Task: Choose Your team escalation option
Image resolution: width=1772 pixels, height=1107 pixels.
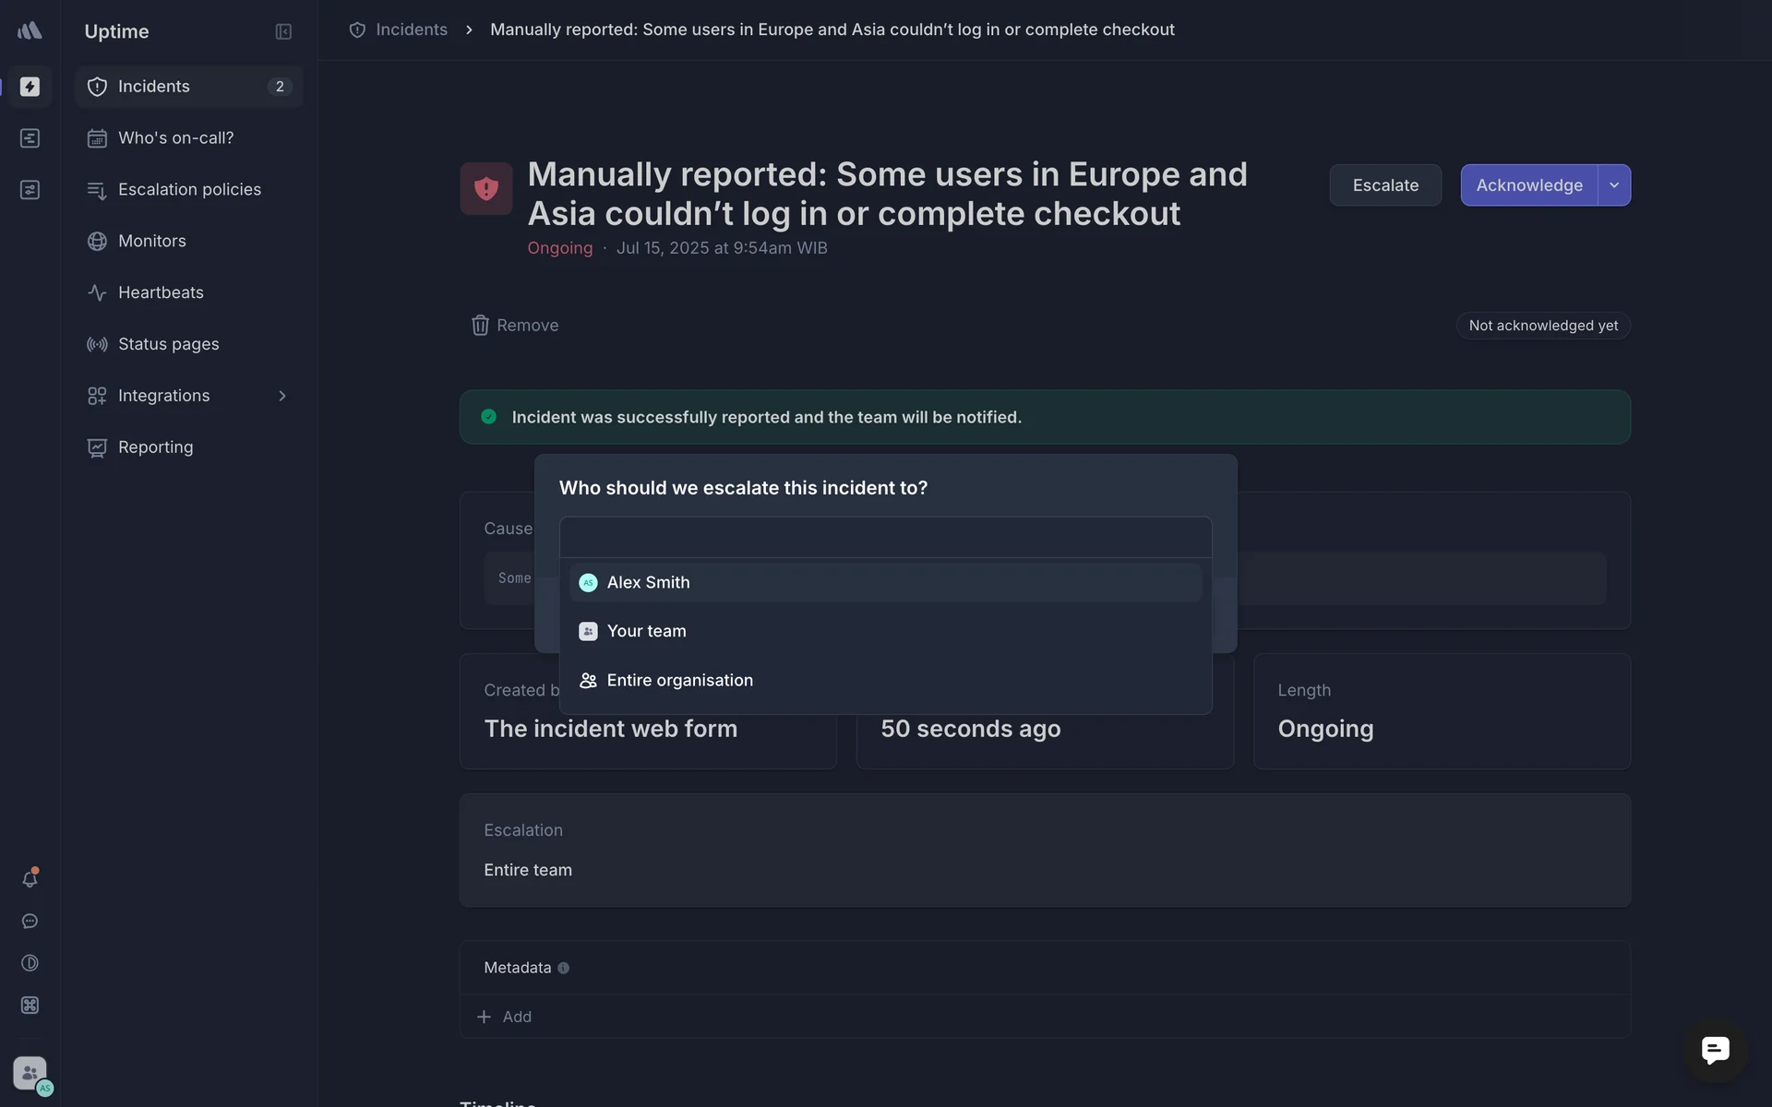Action: pyautogui.click(x=646, y=631)
